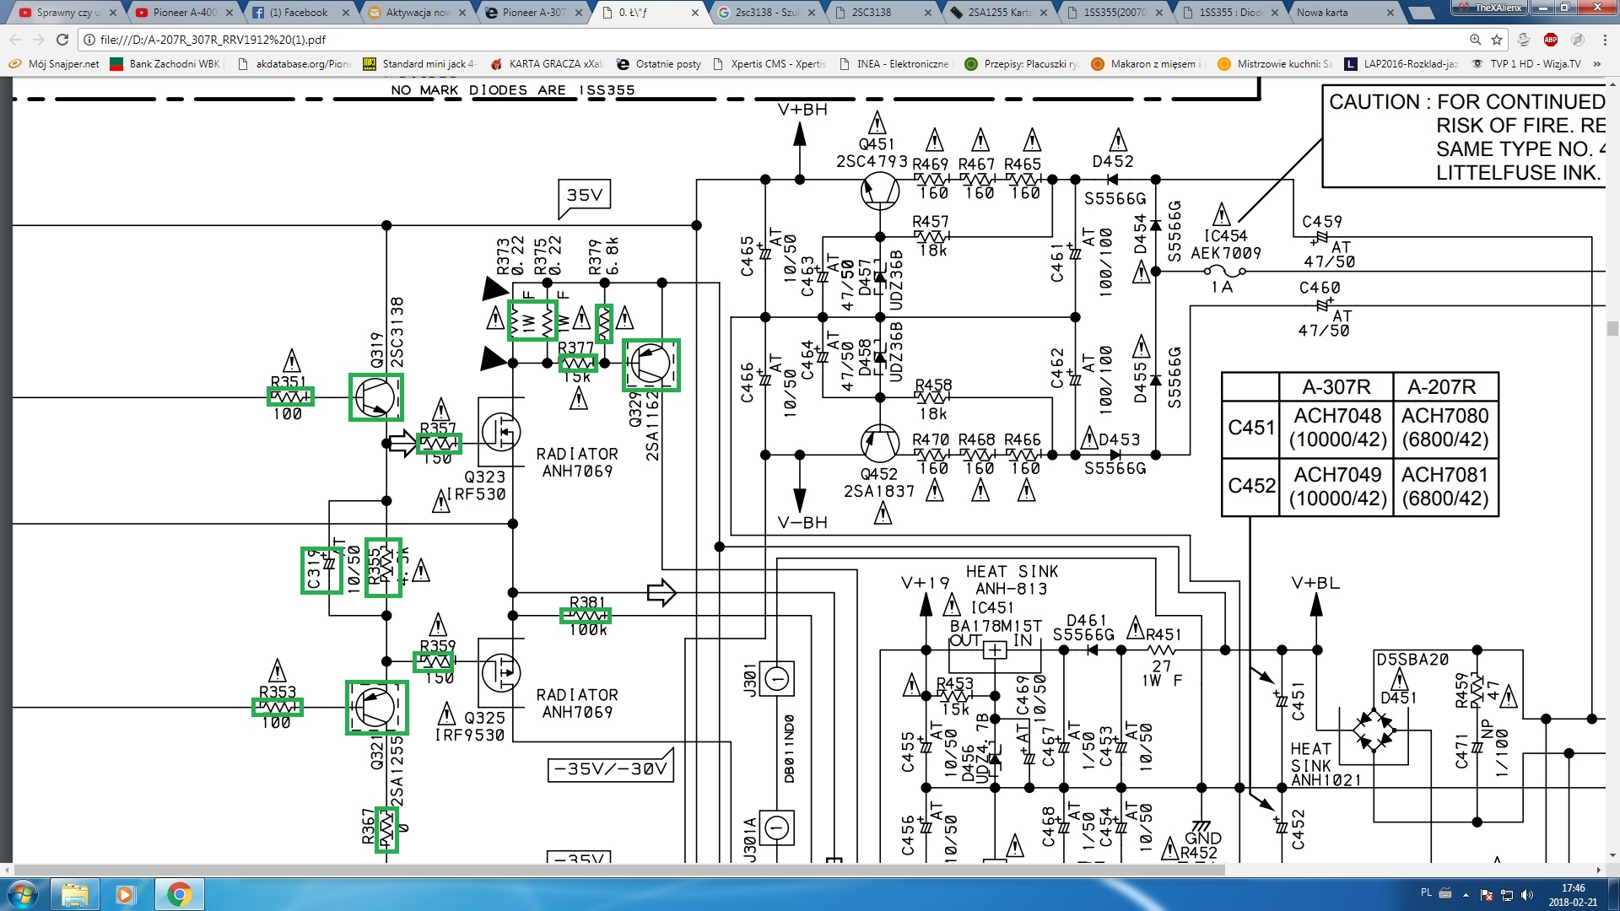Image resolution: width=1620 pixels, height=911 pixels.
Task: Open 'KARTA GRACZA xXal' bookmark
Action: pyautogui.click(x=547, y=64)
